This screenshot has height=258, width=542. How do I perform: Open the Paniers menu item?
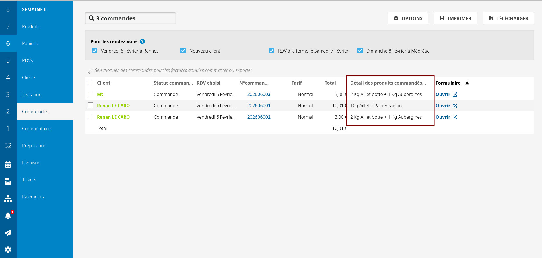click(x=30, y=43)
